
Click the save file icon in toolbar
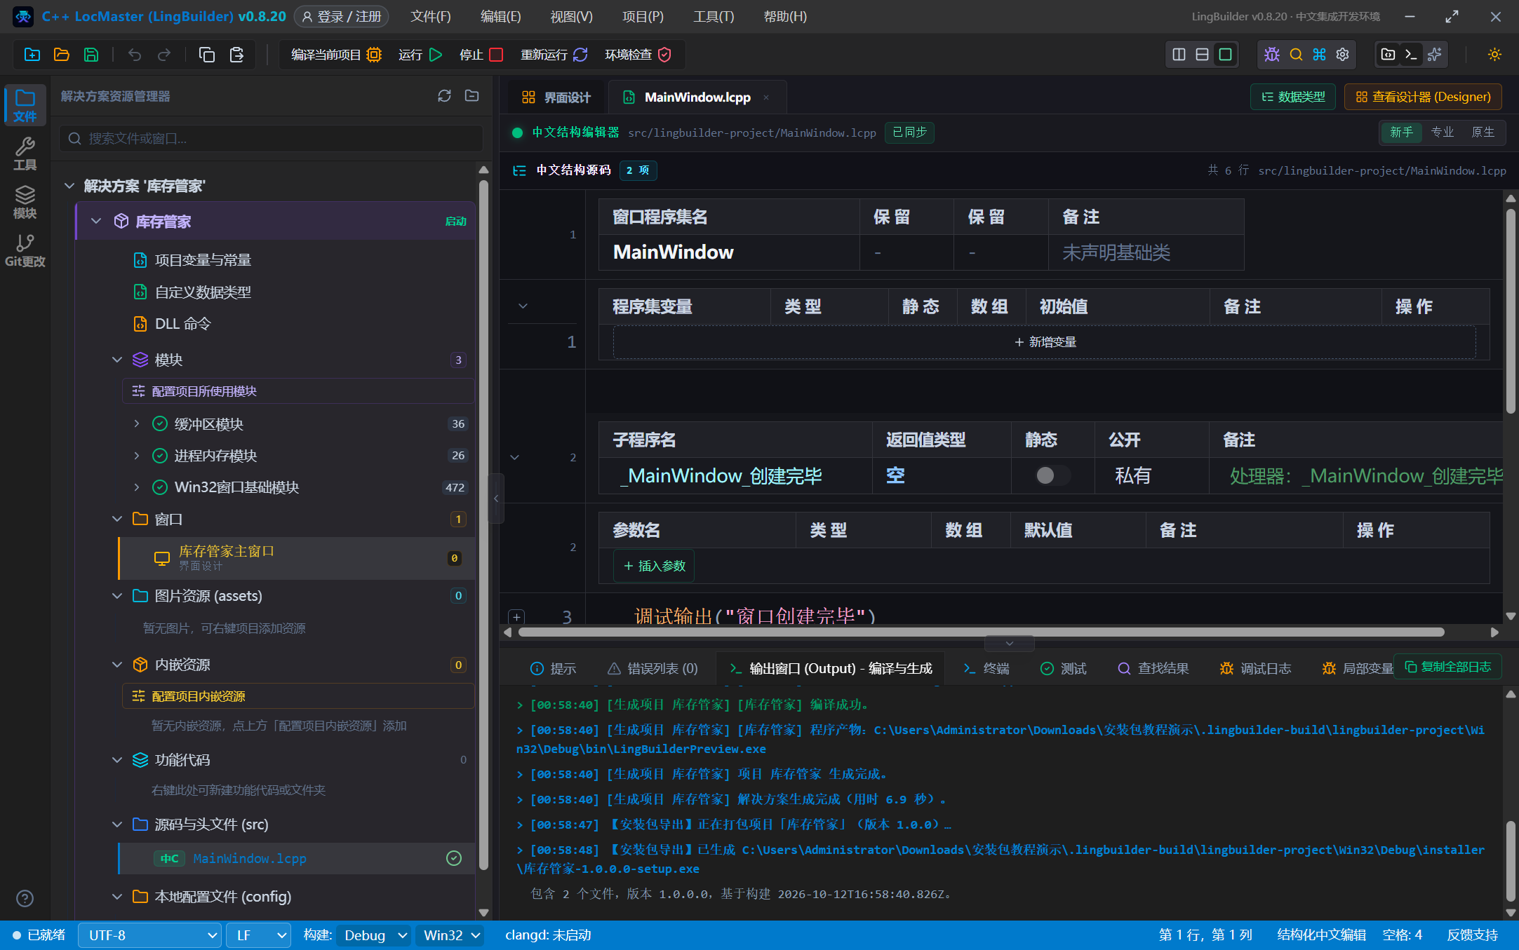tap(91, 55)
